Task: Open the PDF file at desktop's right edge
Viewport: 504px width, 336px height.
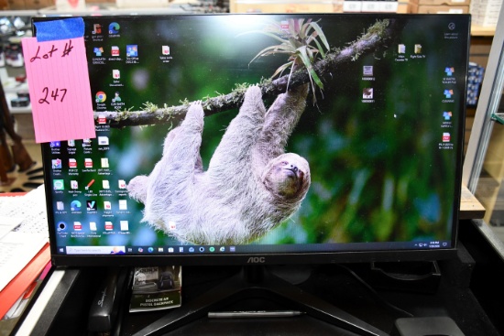Action: (446, 137)
